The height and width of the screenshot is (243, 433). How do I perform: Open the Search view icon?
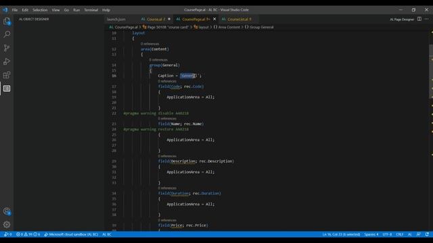[x=7, y=34]
